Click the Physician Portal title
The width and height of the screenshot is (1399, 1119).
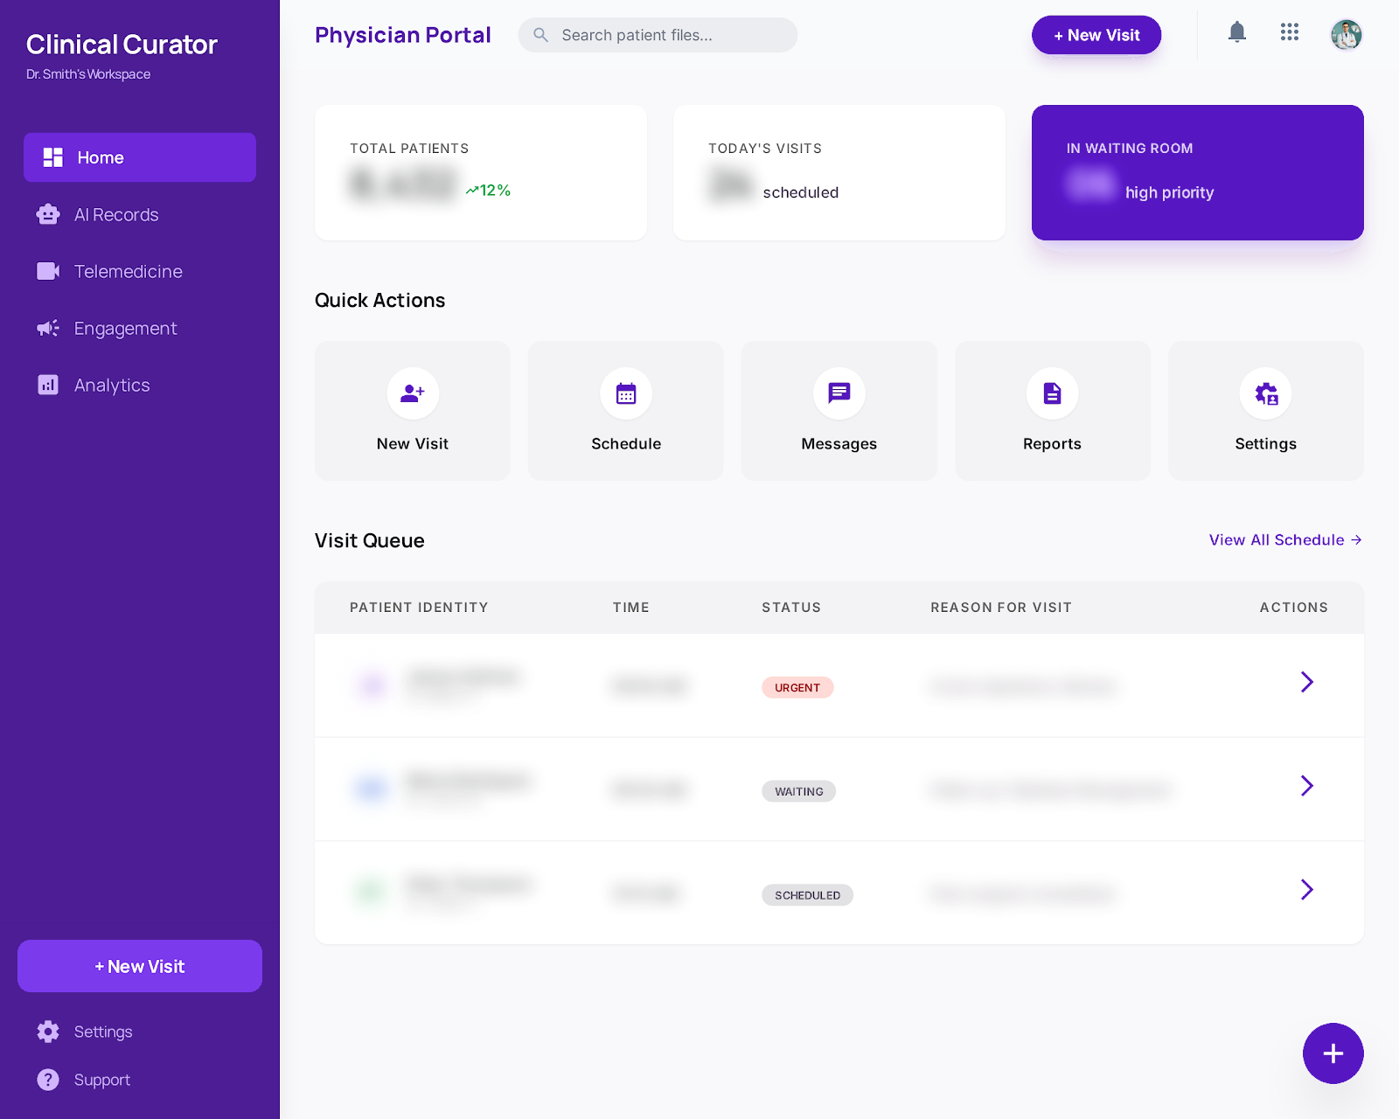click(x=403, y=35)
